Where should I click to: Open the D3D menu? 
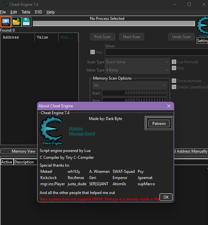[38, 12]
